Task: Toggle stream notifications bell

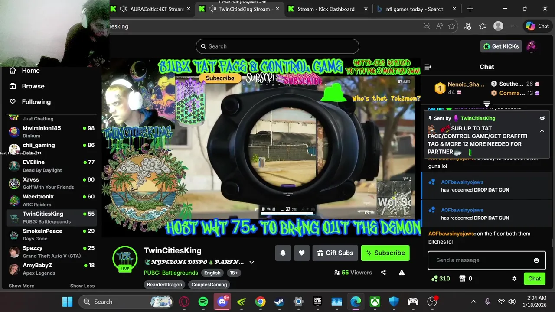Action: click(x=283, y=253)
